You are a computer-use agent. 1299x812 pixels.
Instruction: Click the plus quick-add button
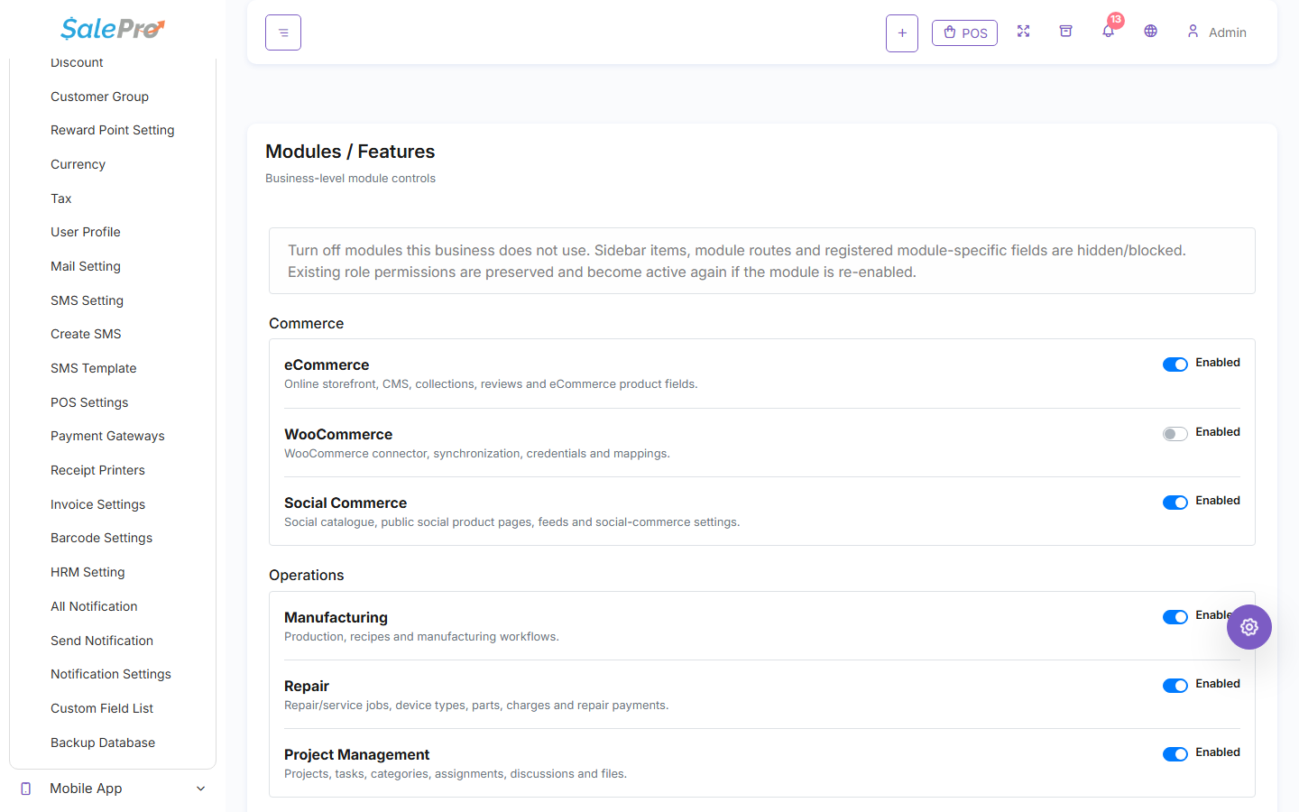pyautogui.click(x=902, y=33)
